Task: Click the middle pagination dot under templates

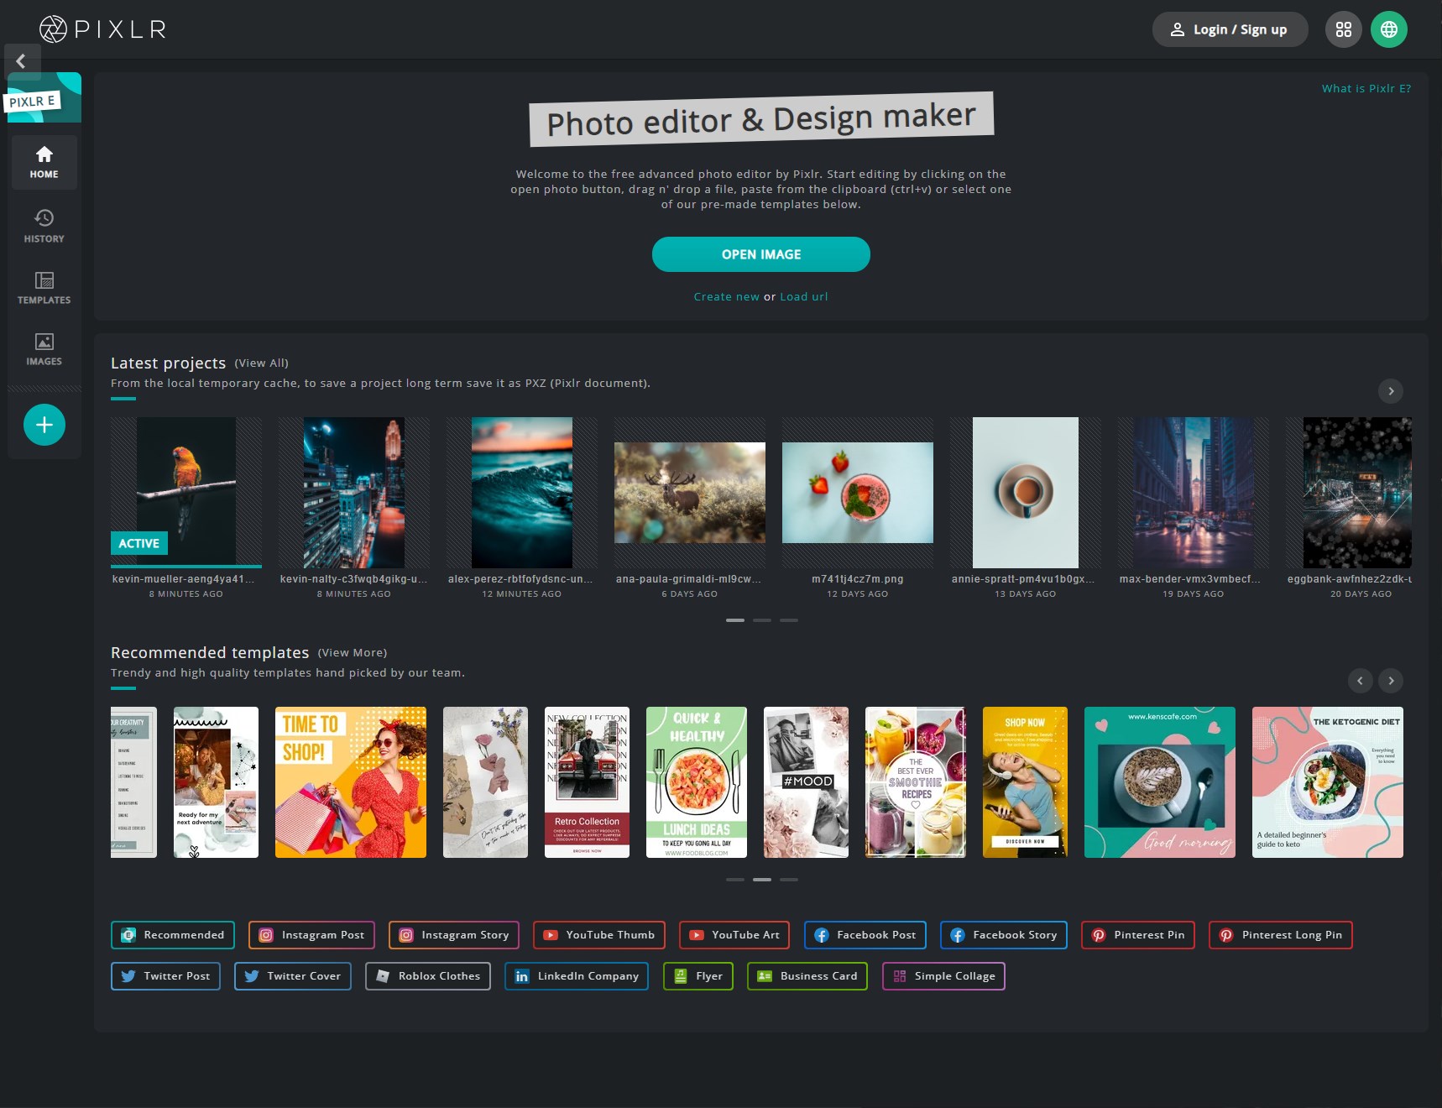Action: click(762, 880)
